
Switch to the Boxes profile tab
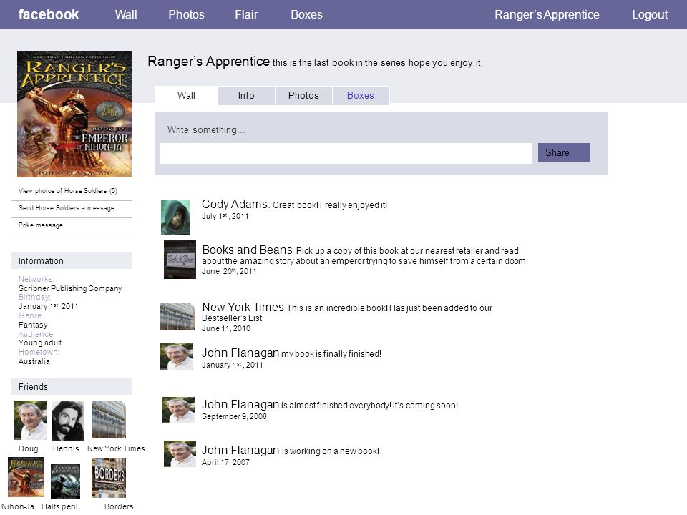(361, 95)
